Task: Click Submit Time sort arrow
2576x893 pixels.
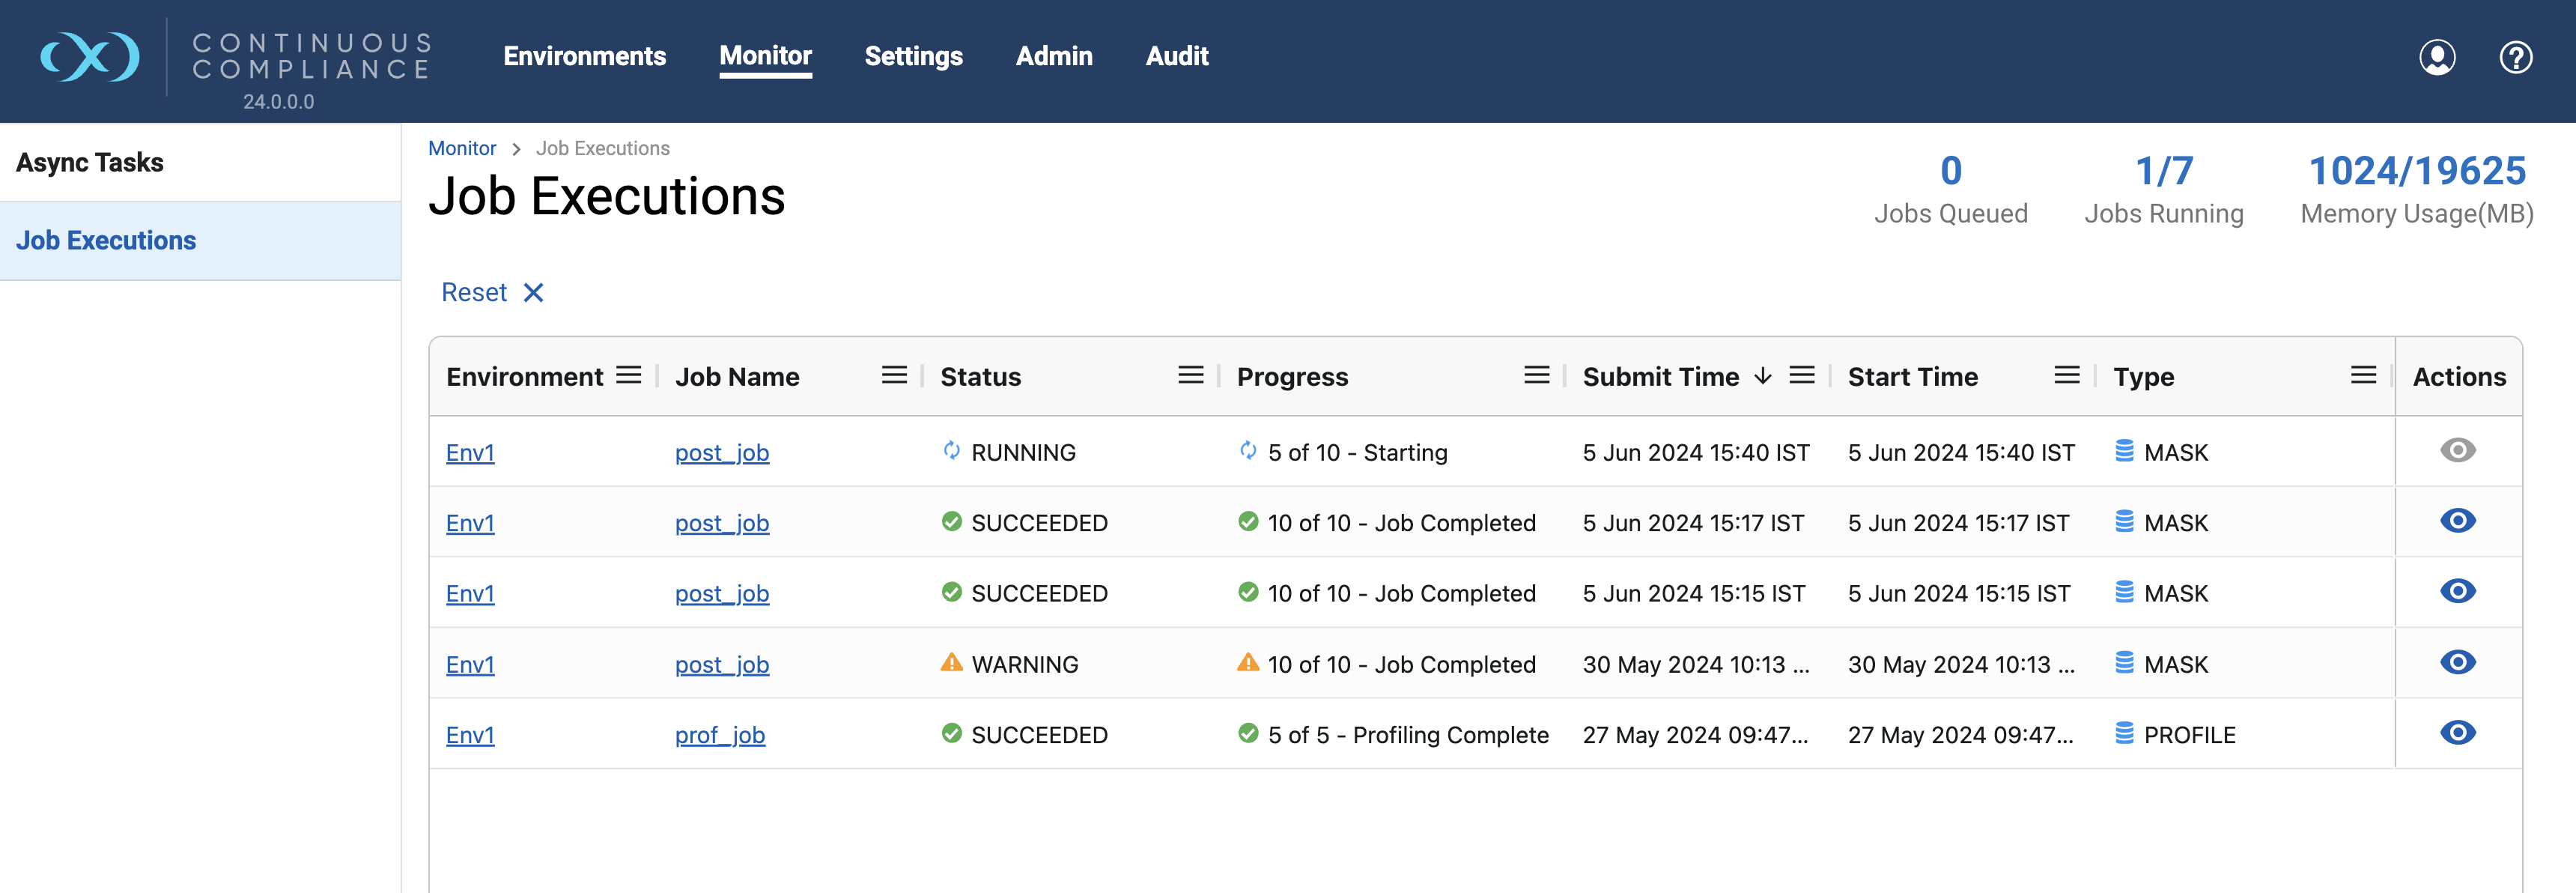Action: [x=1763, y=376]
